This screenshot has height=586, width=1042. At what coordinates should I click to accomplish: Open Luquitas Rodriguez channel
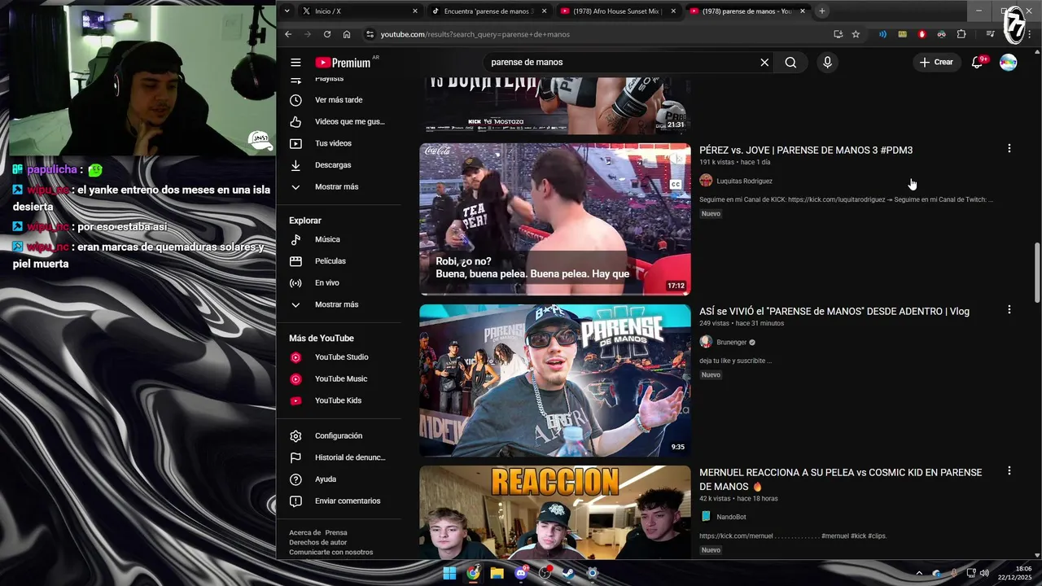pos(744,181)
